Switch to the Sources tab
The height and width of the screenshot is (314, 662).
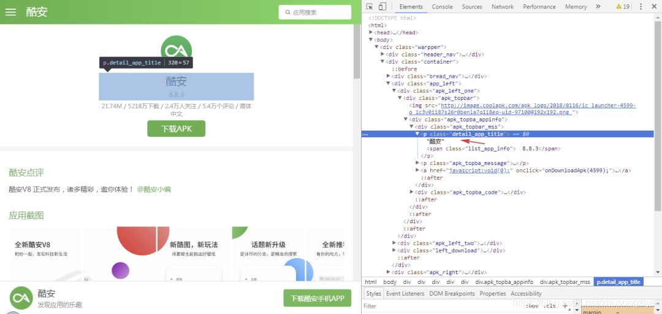click(471, 7)
